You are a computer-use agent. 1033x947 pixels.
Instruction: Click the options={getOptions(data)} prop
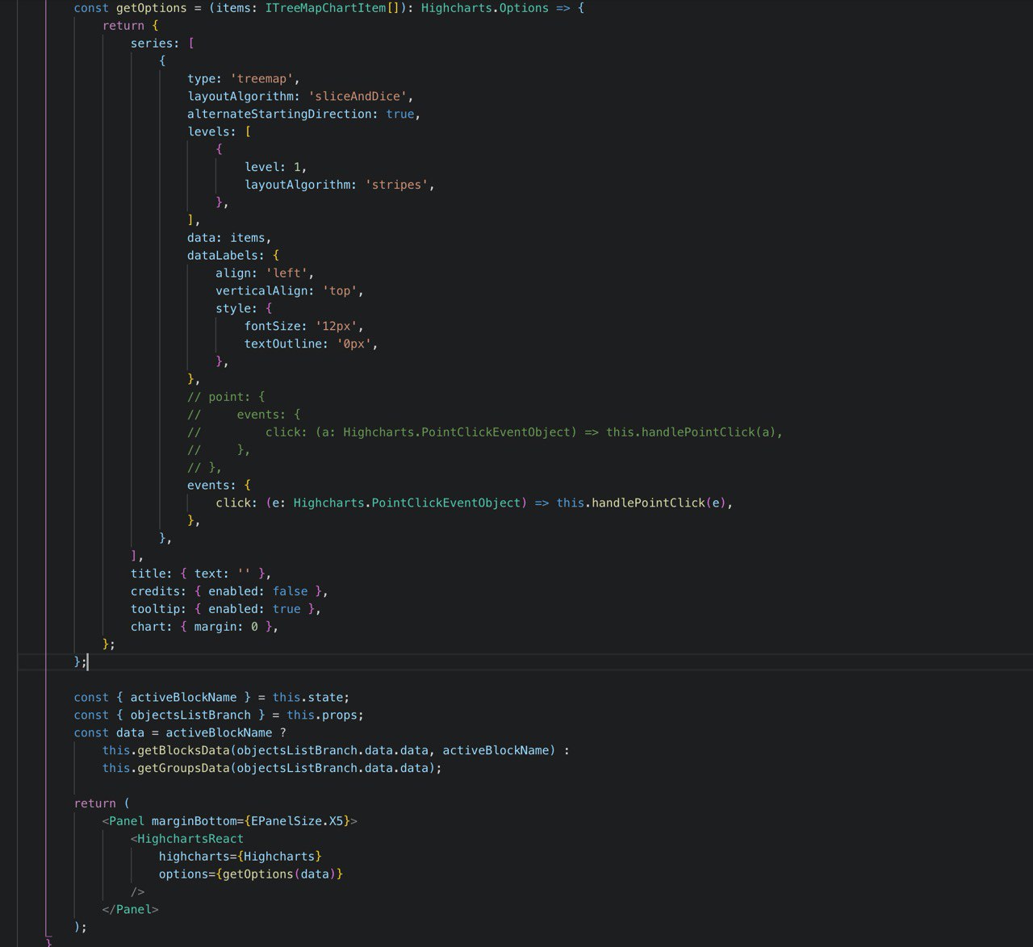pos(251,874)
